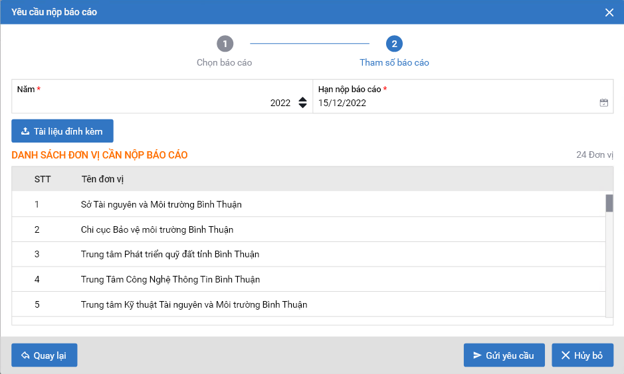Go back with the Quay lại button

coord(45,355)
